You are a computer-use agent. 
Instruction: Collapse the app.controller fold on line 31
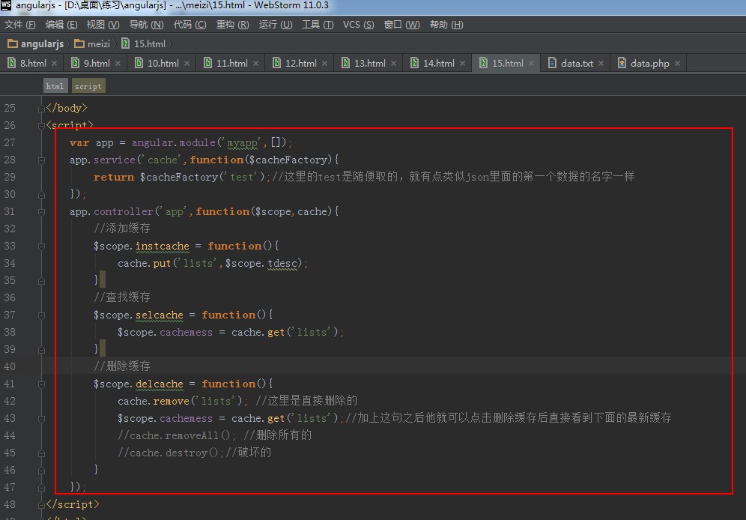[x=41, y=212]
